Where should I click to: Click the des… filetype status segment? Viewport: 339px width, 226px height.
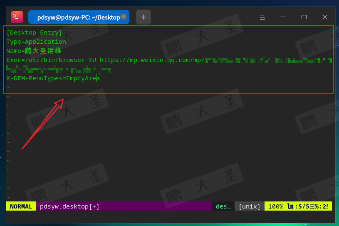click(x=223, y=206)
